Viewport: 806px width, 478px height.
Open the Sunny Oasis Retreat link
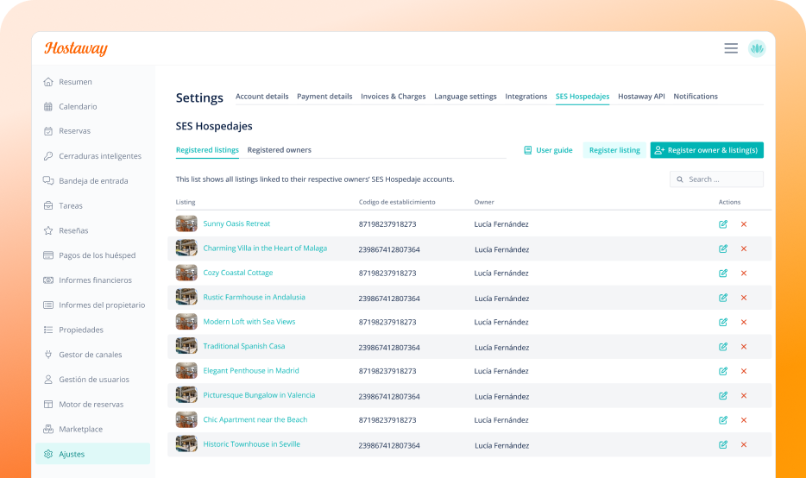pyautogui.click(x=236, y=223)
